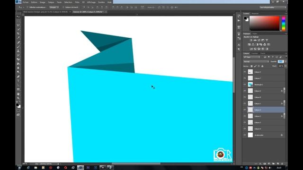Pick a color in the red color field

coord(265,23)
